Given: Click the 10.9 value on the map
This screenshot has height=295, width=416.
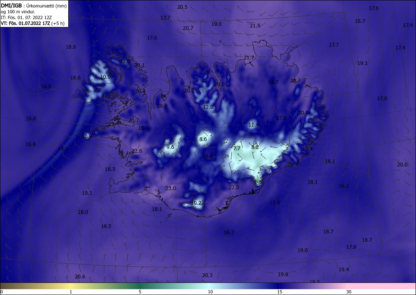Looking at the screenshot, I should coord(105,77).
